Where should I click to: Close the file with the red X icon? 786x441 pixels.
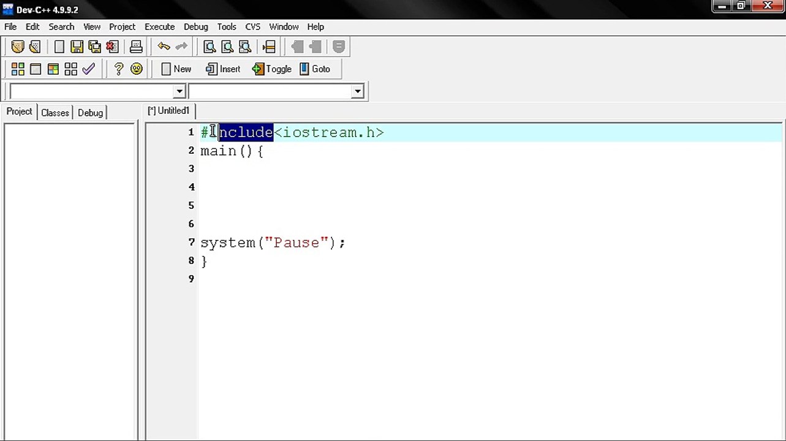(112, 47)
